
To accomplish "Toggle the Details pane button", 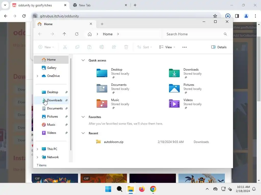I will click(219, 47).
